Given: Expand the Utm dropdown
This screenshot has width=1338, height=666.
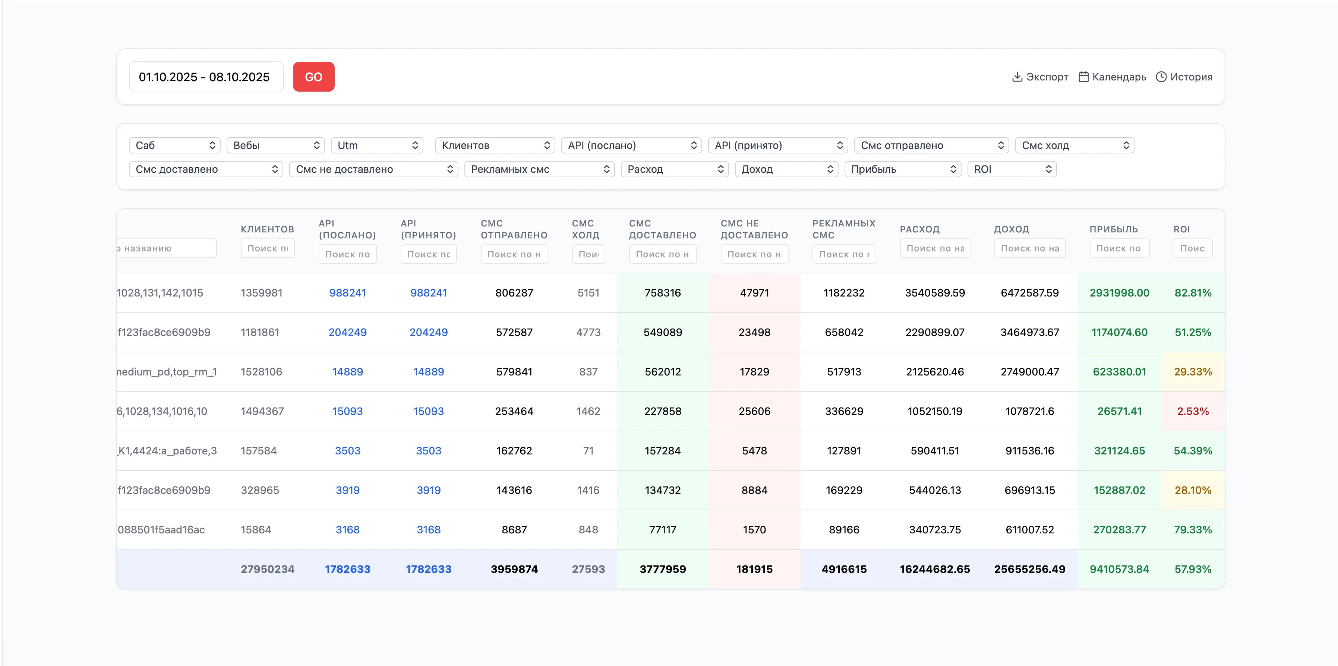Looking at the screenshot, I should (x=376, y=145).
